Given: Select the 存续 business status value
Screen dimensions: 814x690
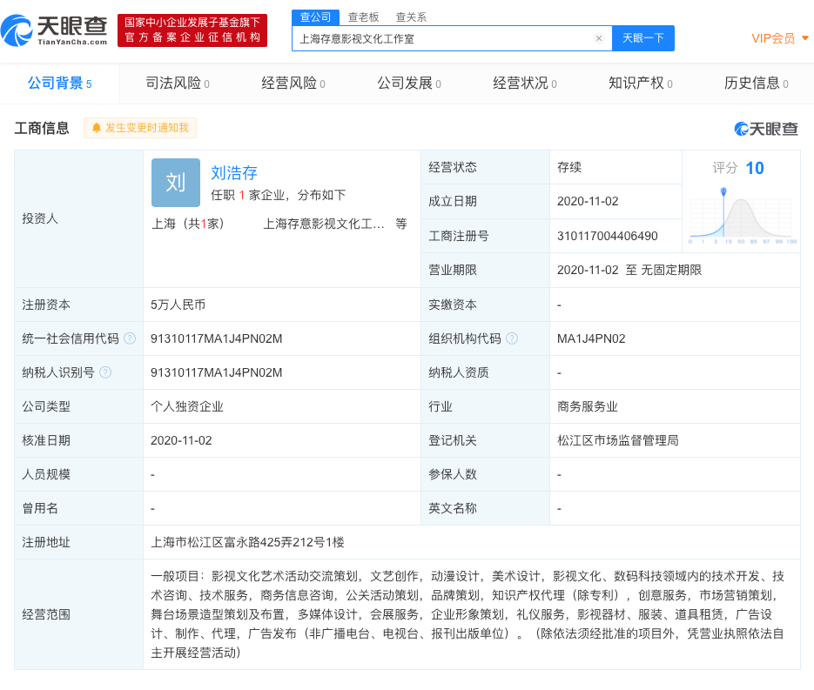Looking at the screenshot, I should [569, 167].
